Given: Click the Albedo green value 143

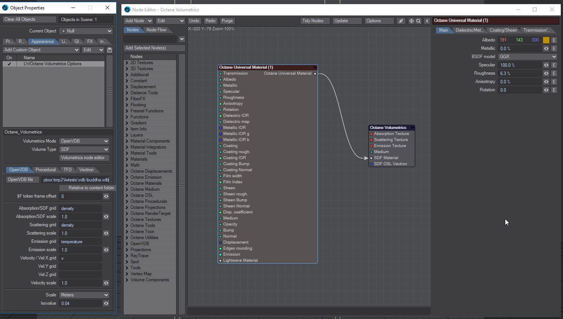Looking at the screenshot, I should pyautogui.click(x=519, y=40).
